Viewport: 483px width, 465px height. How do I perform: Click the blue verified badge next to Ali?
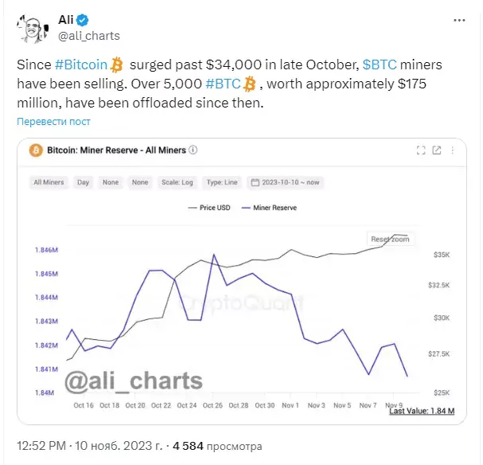click(82, 21)
